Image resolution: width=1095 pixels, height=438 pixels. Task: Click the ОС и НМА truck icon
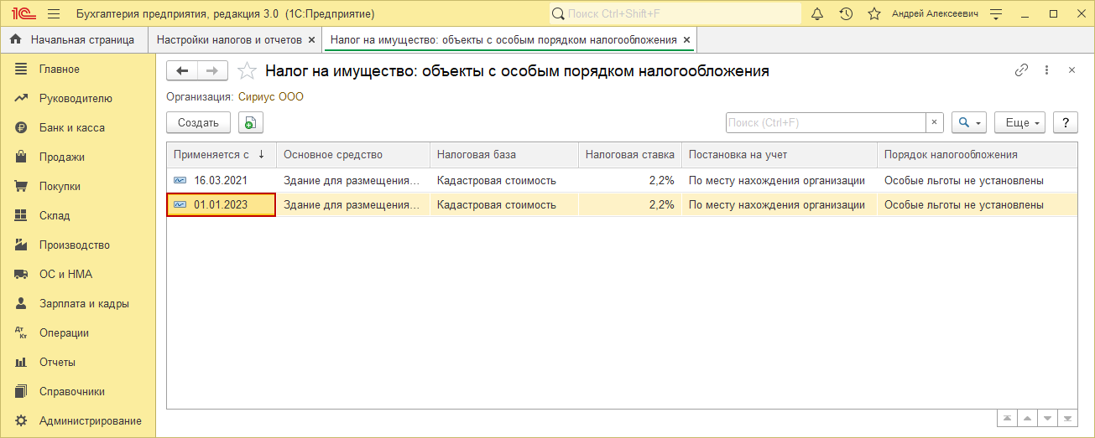[22, 274]
